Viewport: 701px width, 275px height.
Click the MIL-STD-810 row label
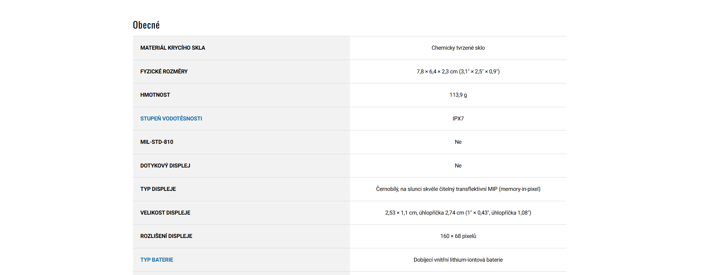coord(156,142)
